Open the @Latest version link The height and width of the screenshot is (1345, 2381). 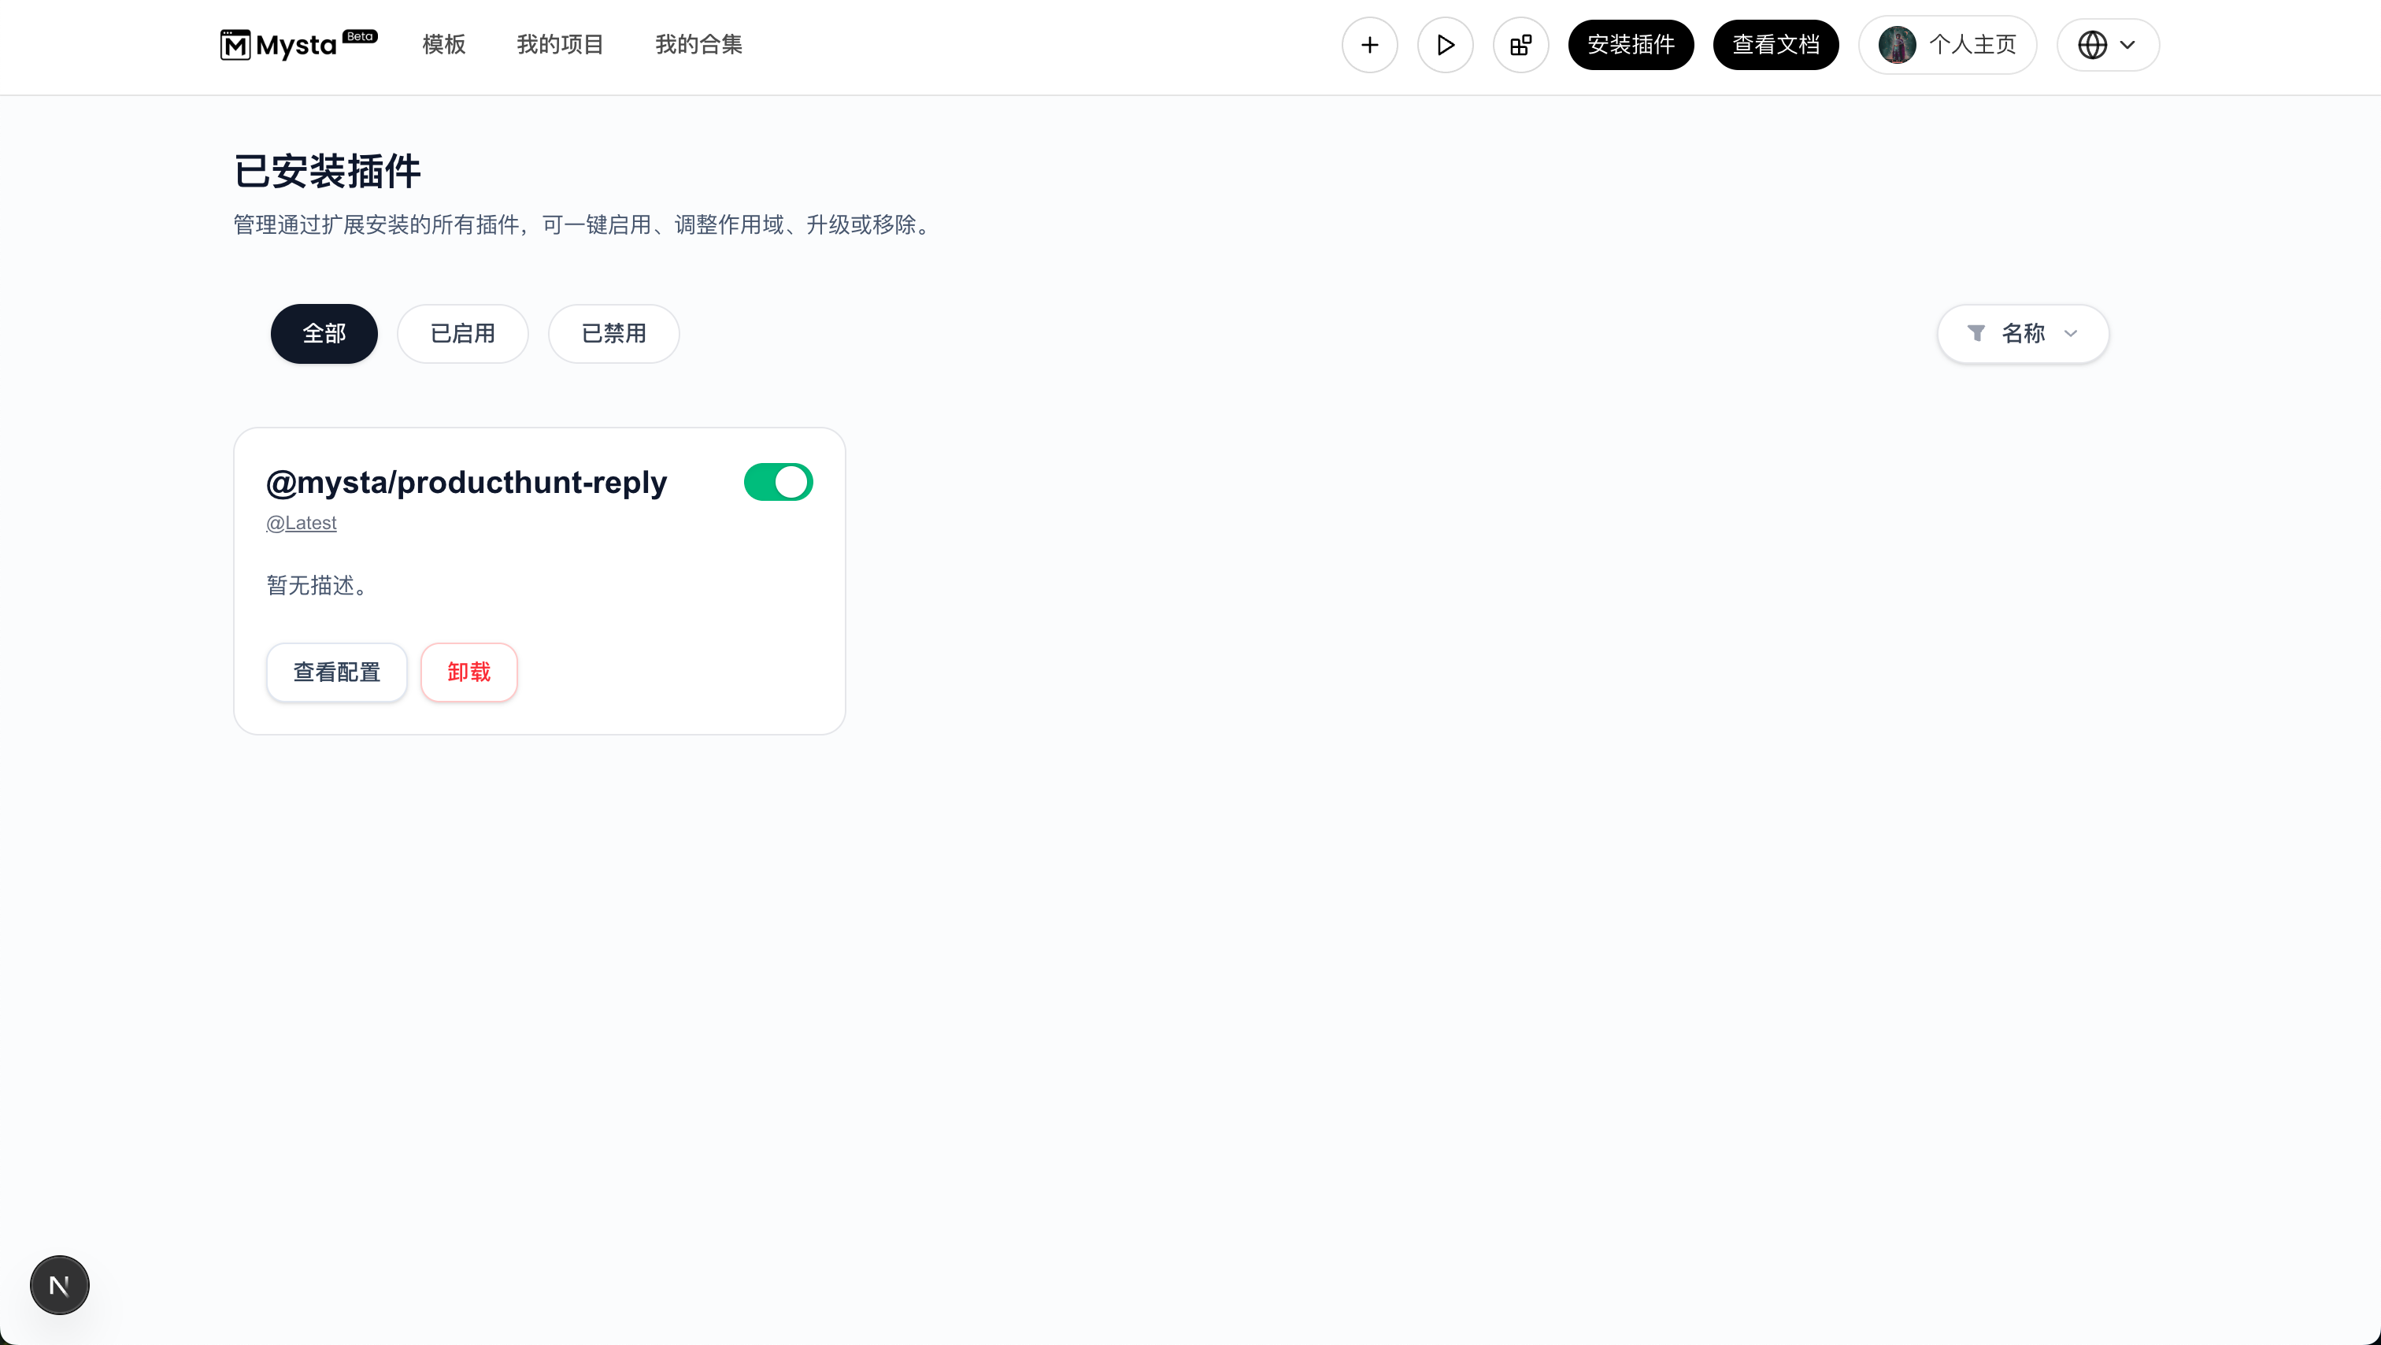click(302, 523)
